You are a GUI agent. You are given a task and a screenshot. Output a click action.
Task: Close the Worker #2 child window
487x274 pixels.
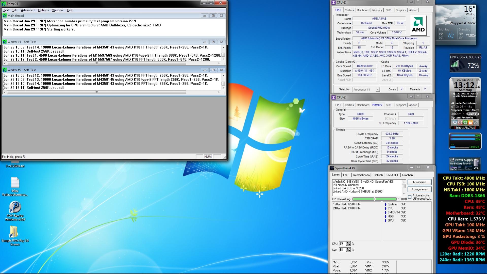(222, 70)
